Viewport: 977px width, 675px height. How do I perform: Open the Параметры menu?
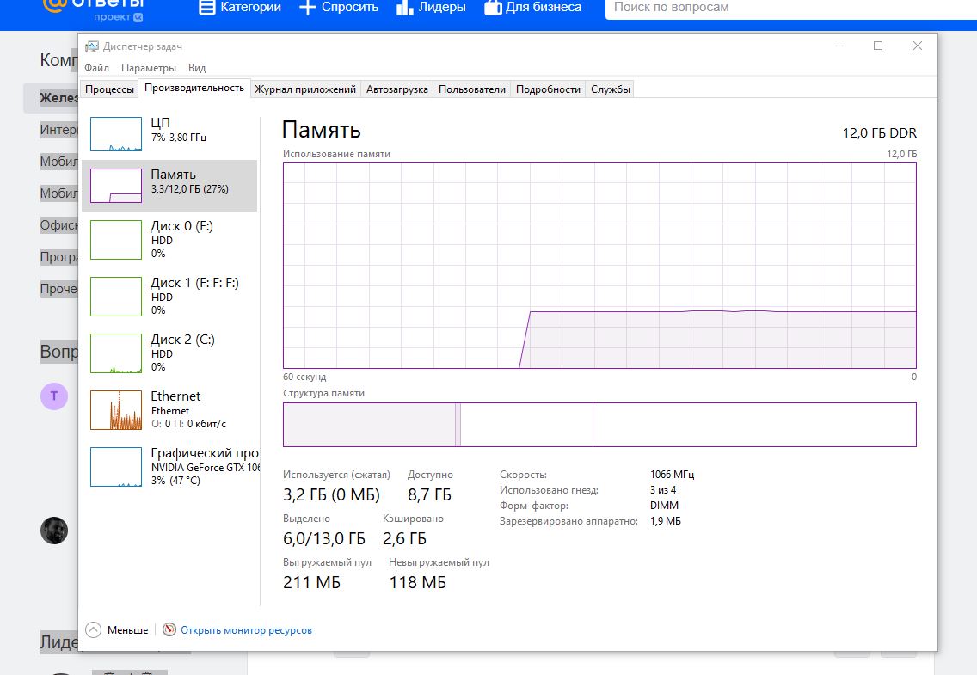[148, 67]
